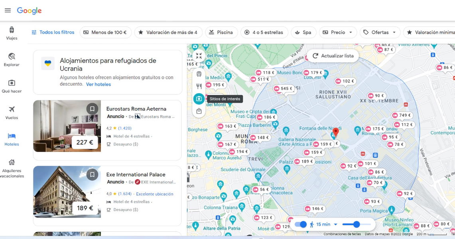Save Eurostars Roma Aeterna with bookmark icon
455x239 pixels.
coord(92,109)
